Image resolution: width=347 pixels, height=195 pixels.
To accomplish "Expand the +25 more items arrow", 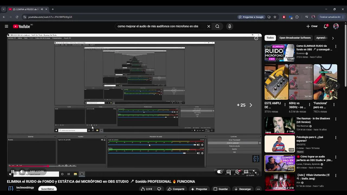I will pos(251,105).
